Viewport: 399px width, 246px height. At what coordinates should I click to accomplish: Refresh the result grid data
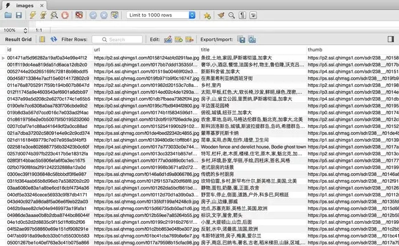[x=54, y=39]
